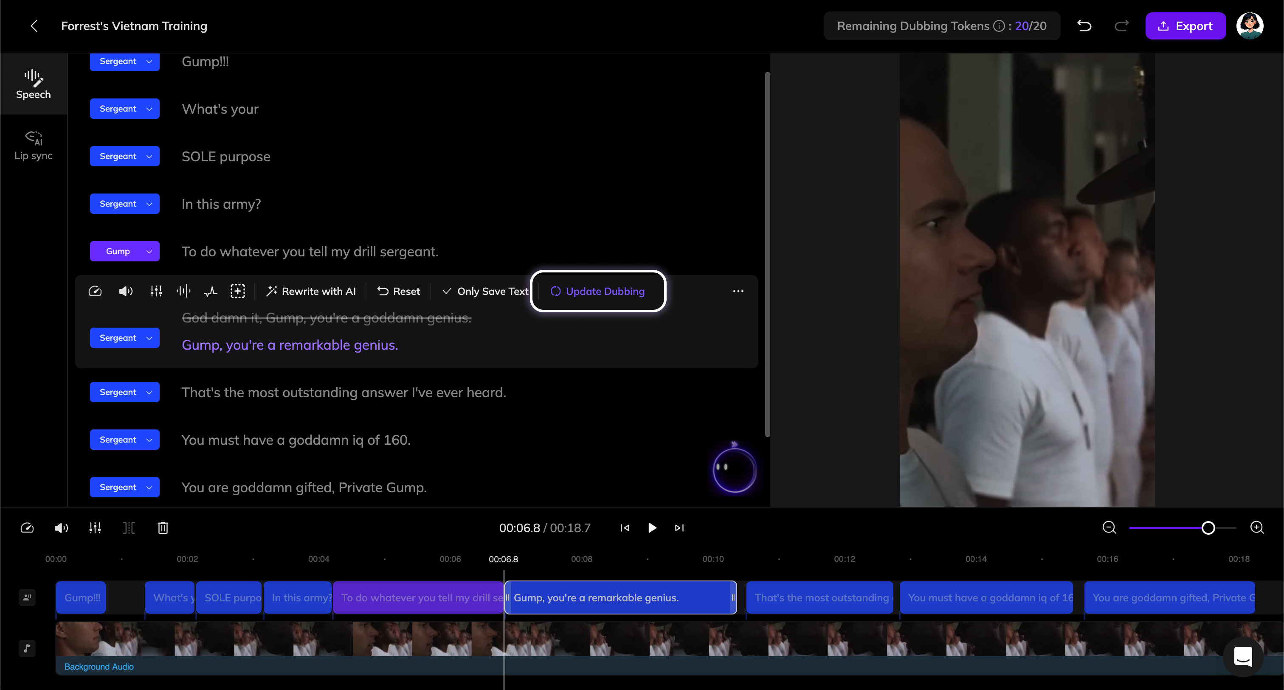The image size is (1284, 690).
Task: Select 'That's the most outstanding' timeline clip
Action: click(x=819, y=597)
